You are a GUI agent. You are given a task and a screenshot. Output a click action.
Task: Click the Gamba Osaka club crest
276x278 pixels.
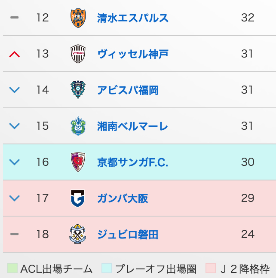coord(78,199)
